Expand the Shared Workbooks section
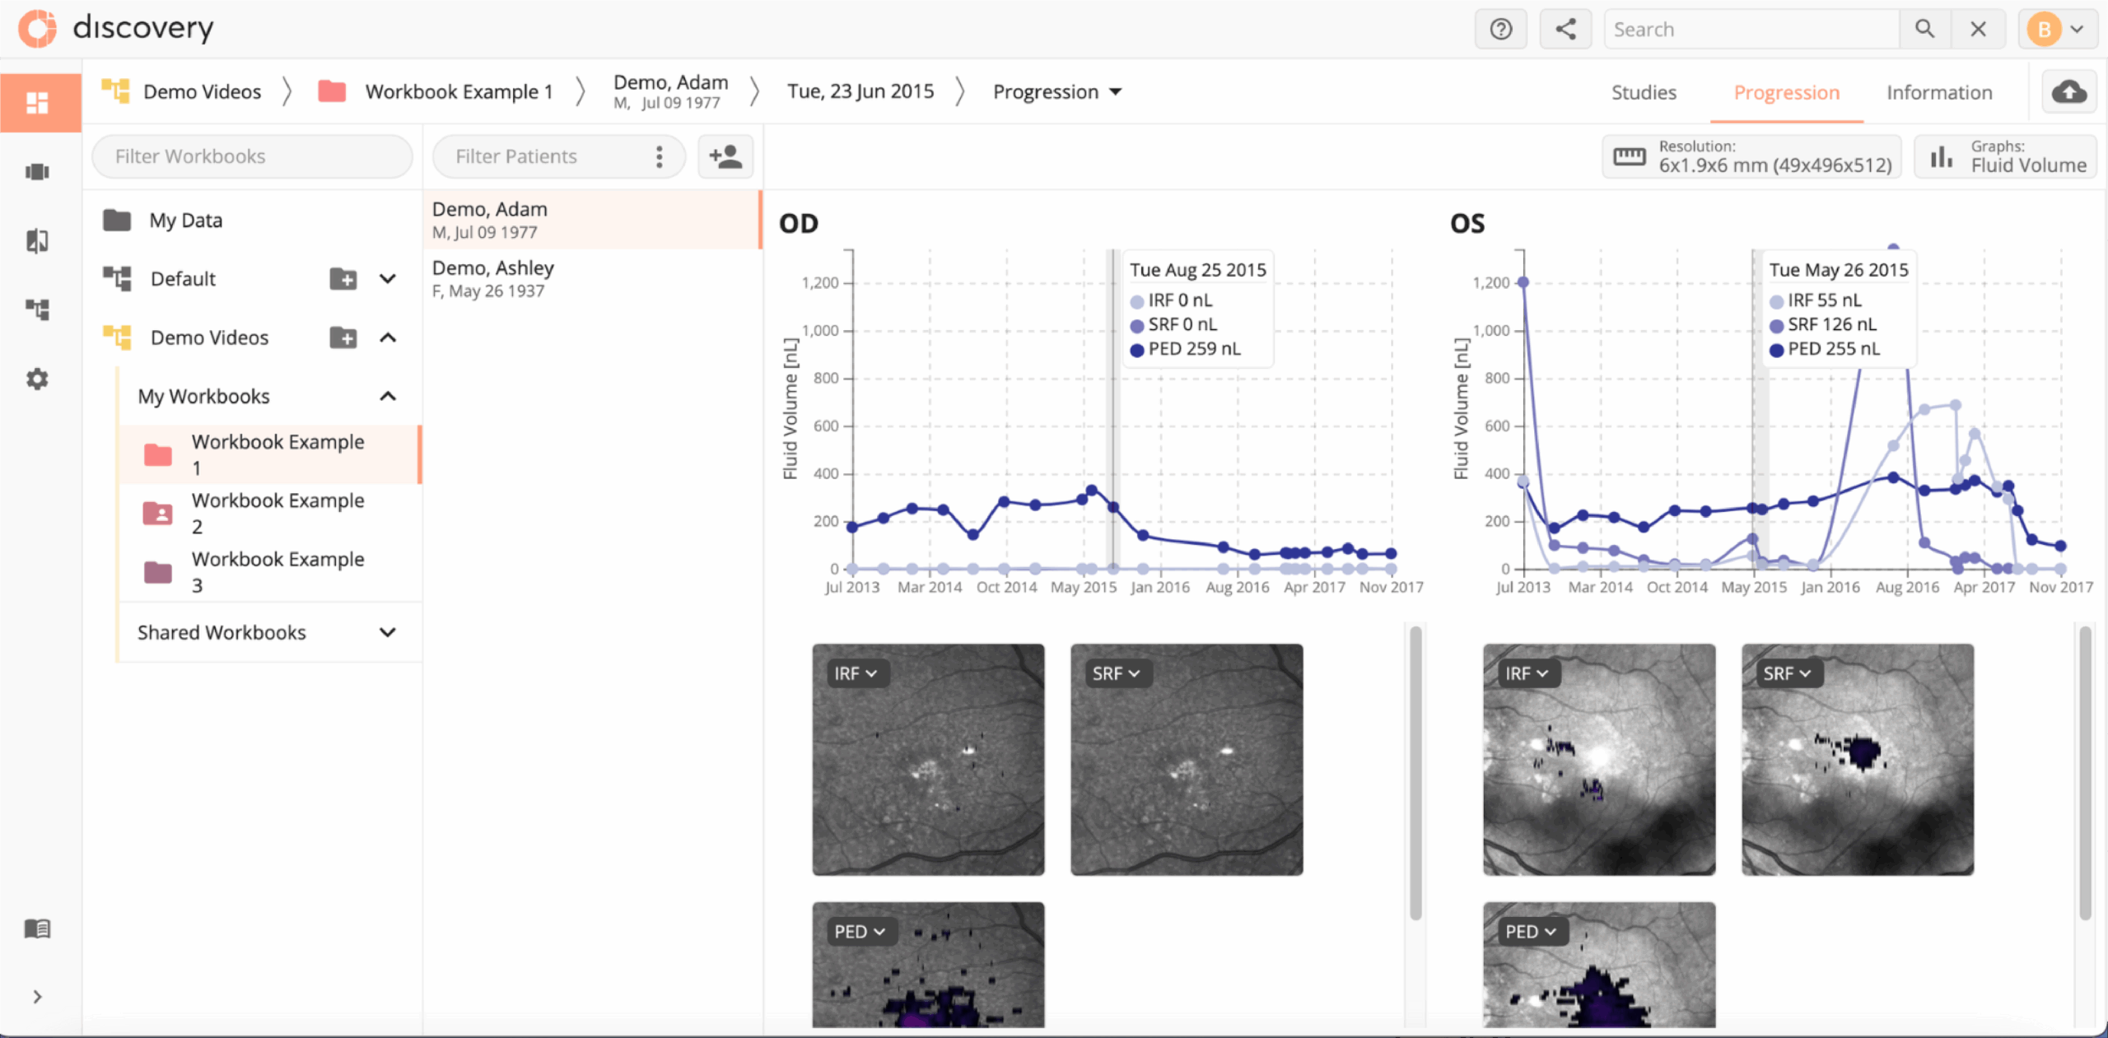This screenshot has height=1038, width=2108. (388, 632)
